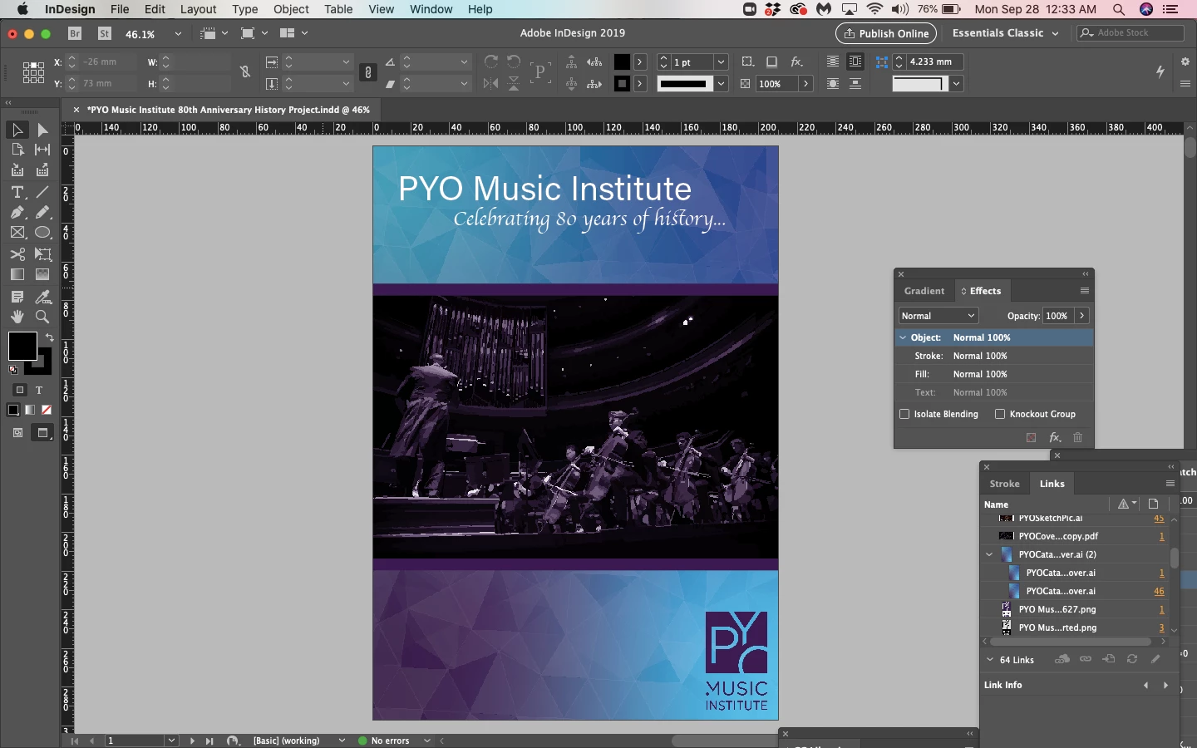This screenshot has width=1197, height=748.
Task: Select the Rectangle Frame tool
Action: click(17, 233)
